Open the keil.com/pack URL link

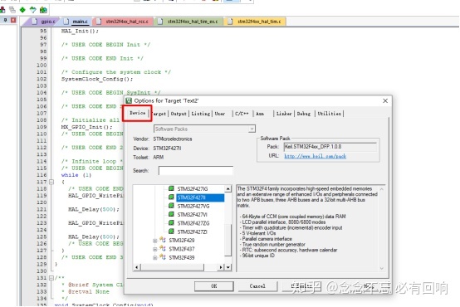click(315, 156)
